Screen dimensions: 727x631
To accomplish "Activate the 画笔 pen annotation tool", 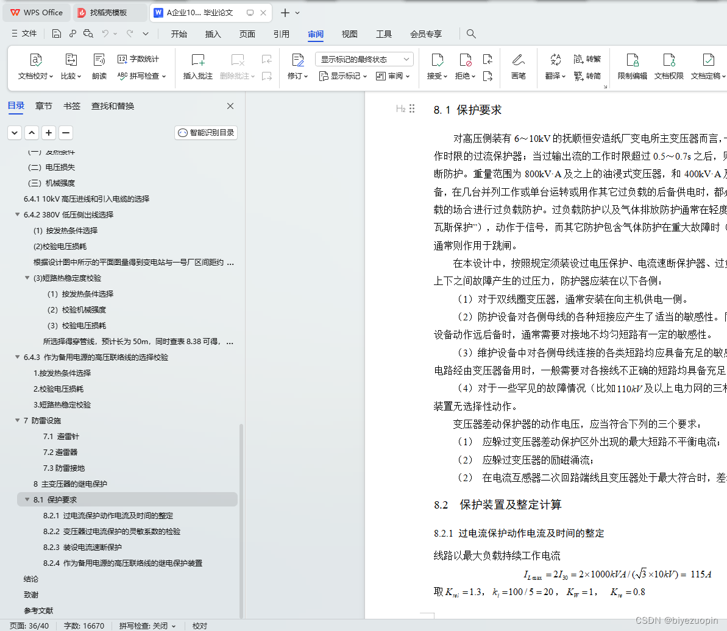I will [519, 66].
